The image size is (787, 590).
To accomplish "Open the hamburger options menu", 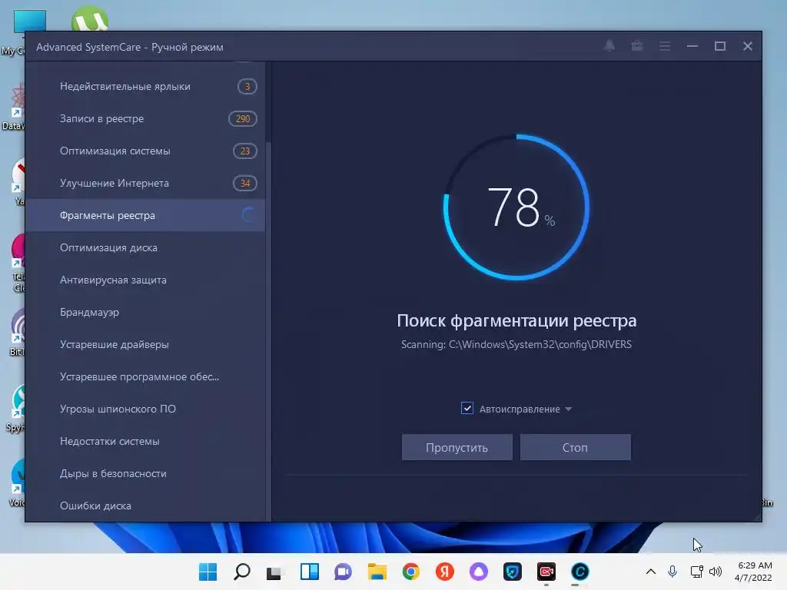I will (x=665, y=46).
